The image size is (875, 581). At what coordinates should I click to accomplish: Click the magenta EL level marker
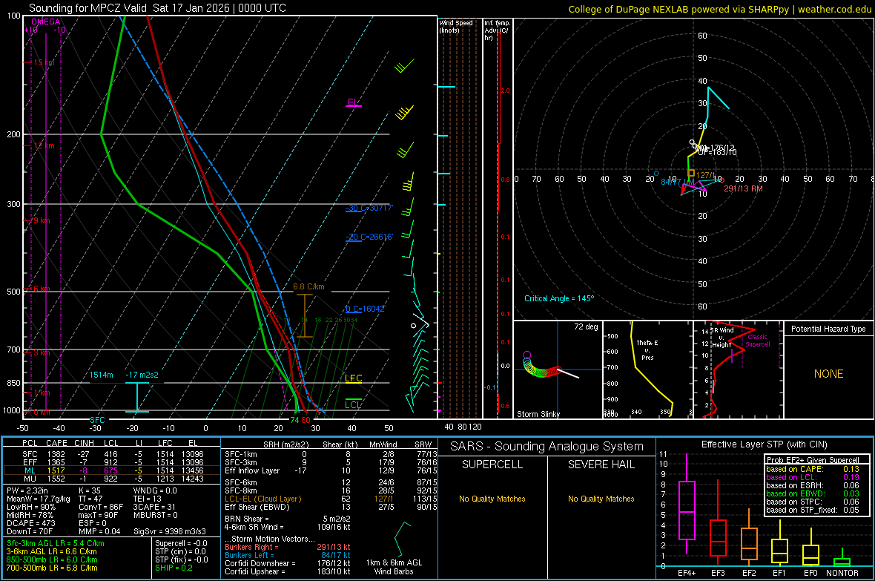[353, 103]
